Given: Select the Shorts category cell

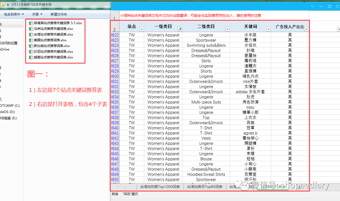Looking at the screenshot, I should coord(206,71).
